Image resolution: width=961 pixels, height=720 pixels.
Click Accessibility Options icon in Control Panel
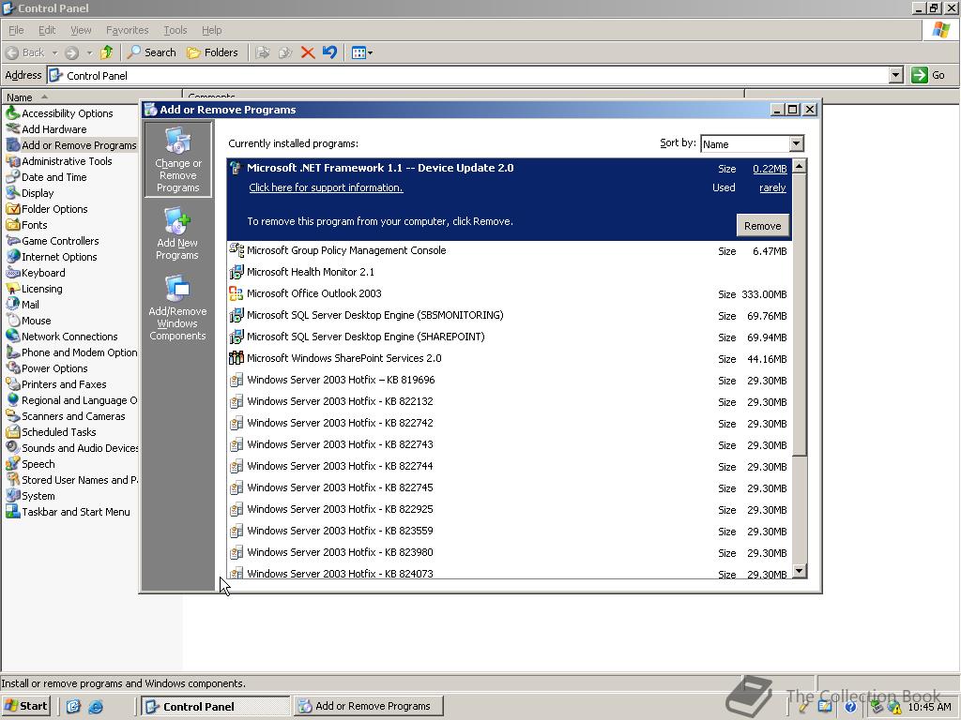click(12, 113)
